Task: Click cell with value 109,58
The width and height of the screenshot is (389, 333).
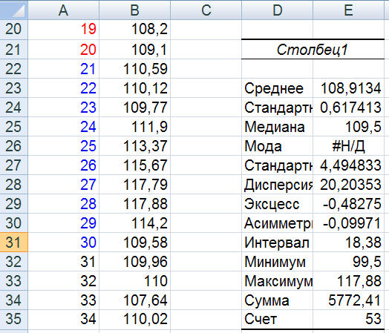Action: [x=134, y=243]
